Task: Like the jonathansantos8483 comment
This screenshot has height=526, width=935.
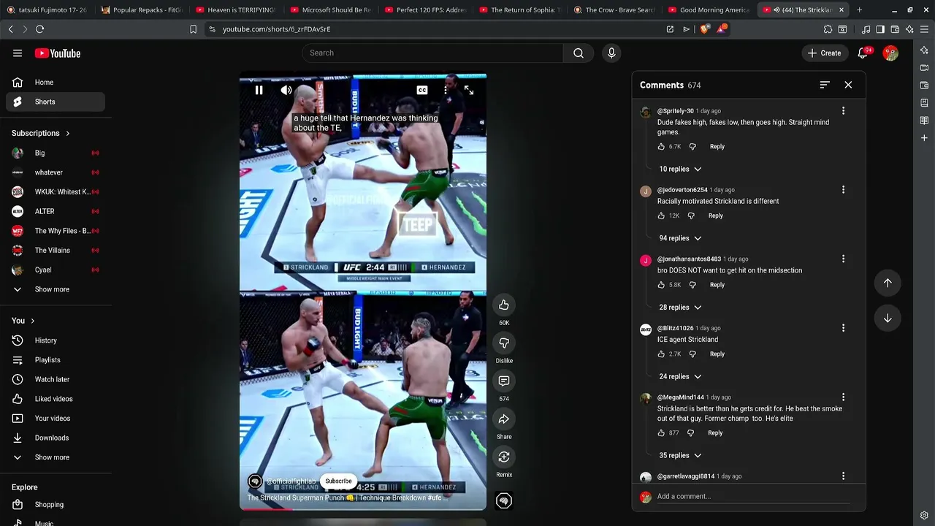Action: click(x=661, y=285)
